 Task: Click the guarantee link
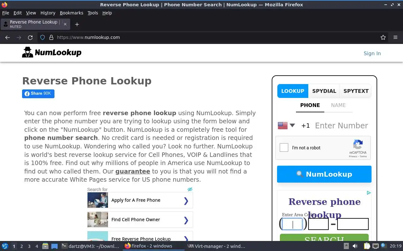tap(133, 171)
